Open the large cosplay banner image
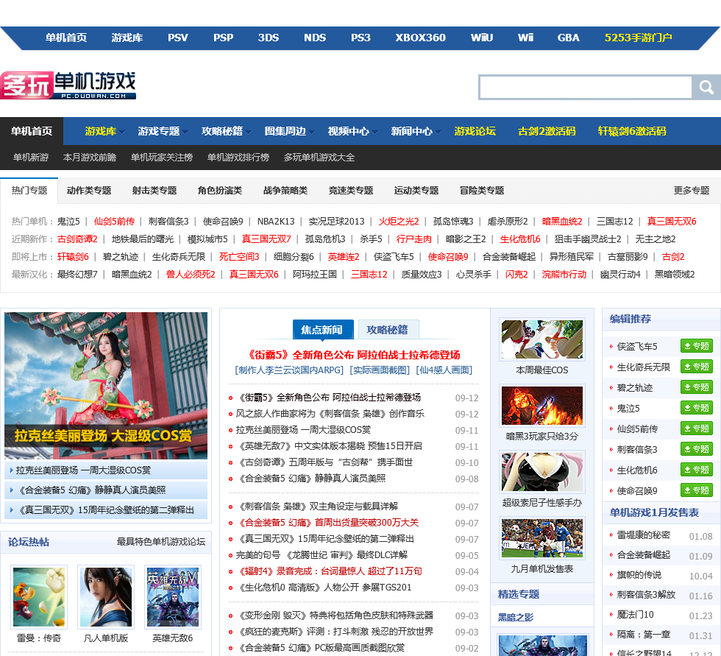The height and width of the screenshot is (656, 721). 106,386
